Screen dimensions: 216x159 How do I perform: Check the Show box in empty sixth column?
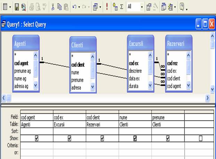click(x=200, y=138)
